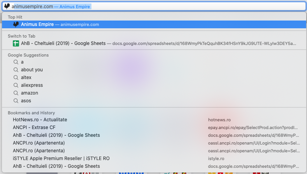Click the address bar showing animusempire.com

click(154, 7)
